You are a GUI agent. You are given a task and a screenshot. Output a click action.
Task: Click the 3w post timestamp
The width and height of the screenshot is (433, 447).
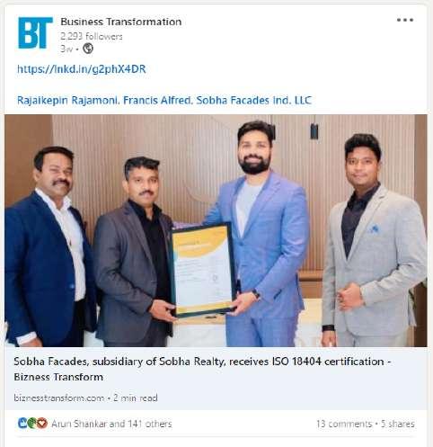[x=66, y=49]
